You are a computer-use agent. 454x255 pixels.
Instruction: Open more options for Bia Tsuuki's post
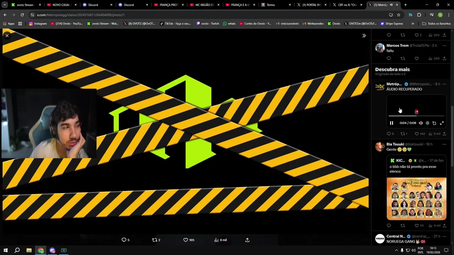point(444,144)
